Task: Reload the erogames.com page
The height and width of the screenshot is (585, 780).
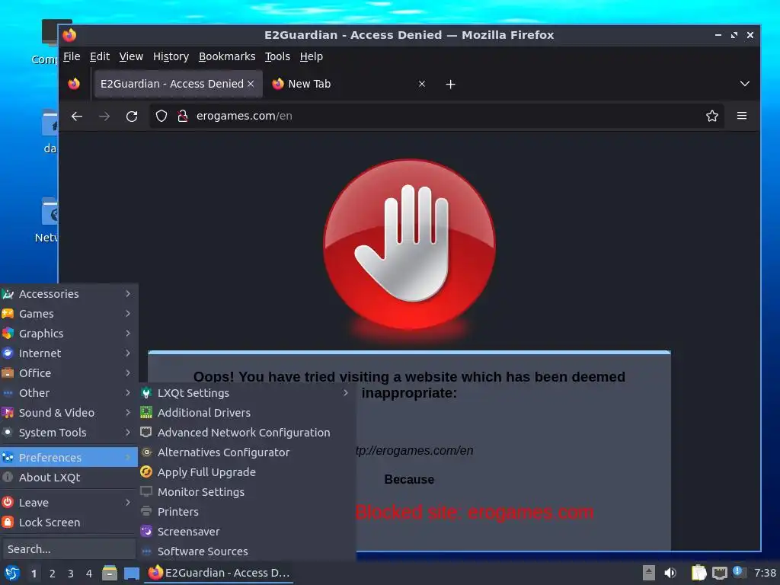Action: tap(132, 116)
